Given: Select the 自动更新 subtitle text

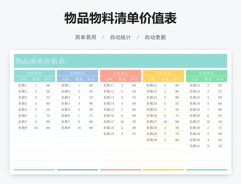Looking at the screenshot, I should click(155, 37).
